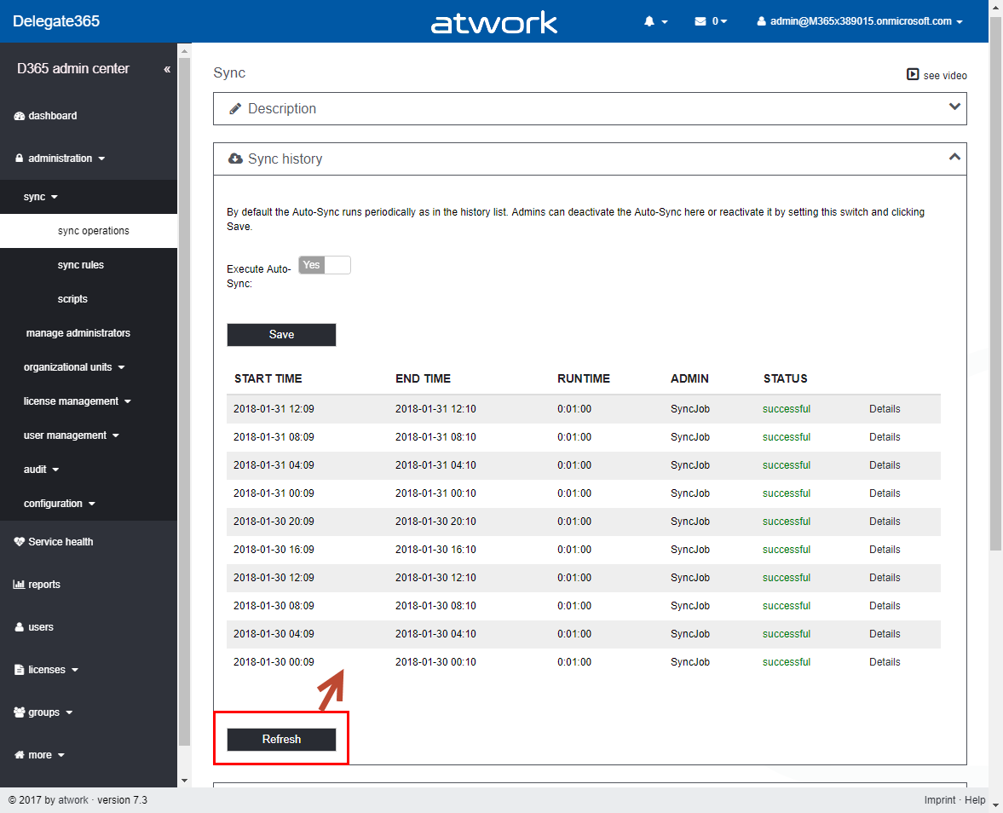Open reports via bar chart icon

click(x=20, y=585)
